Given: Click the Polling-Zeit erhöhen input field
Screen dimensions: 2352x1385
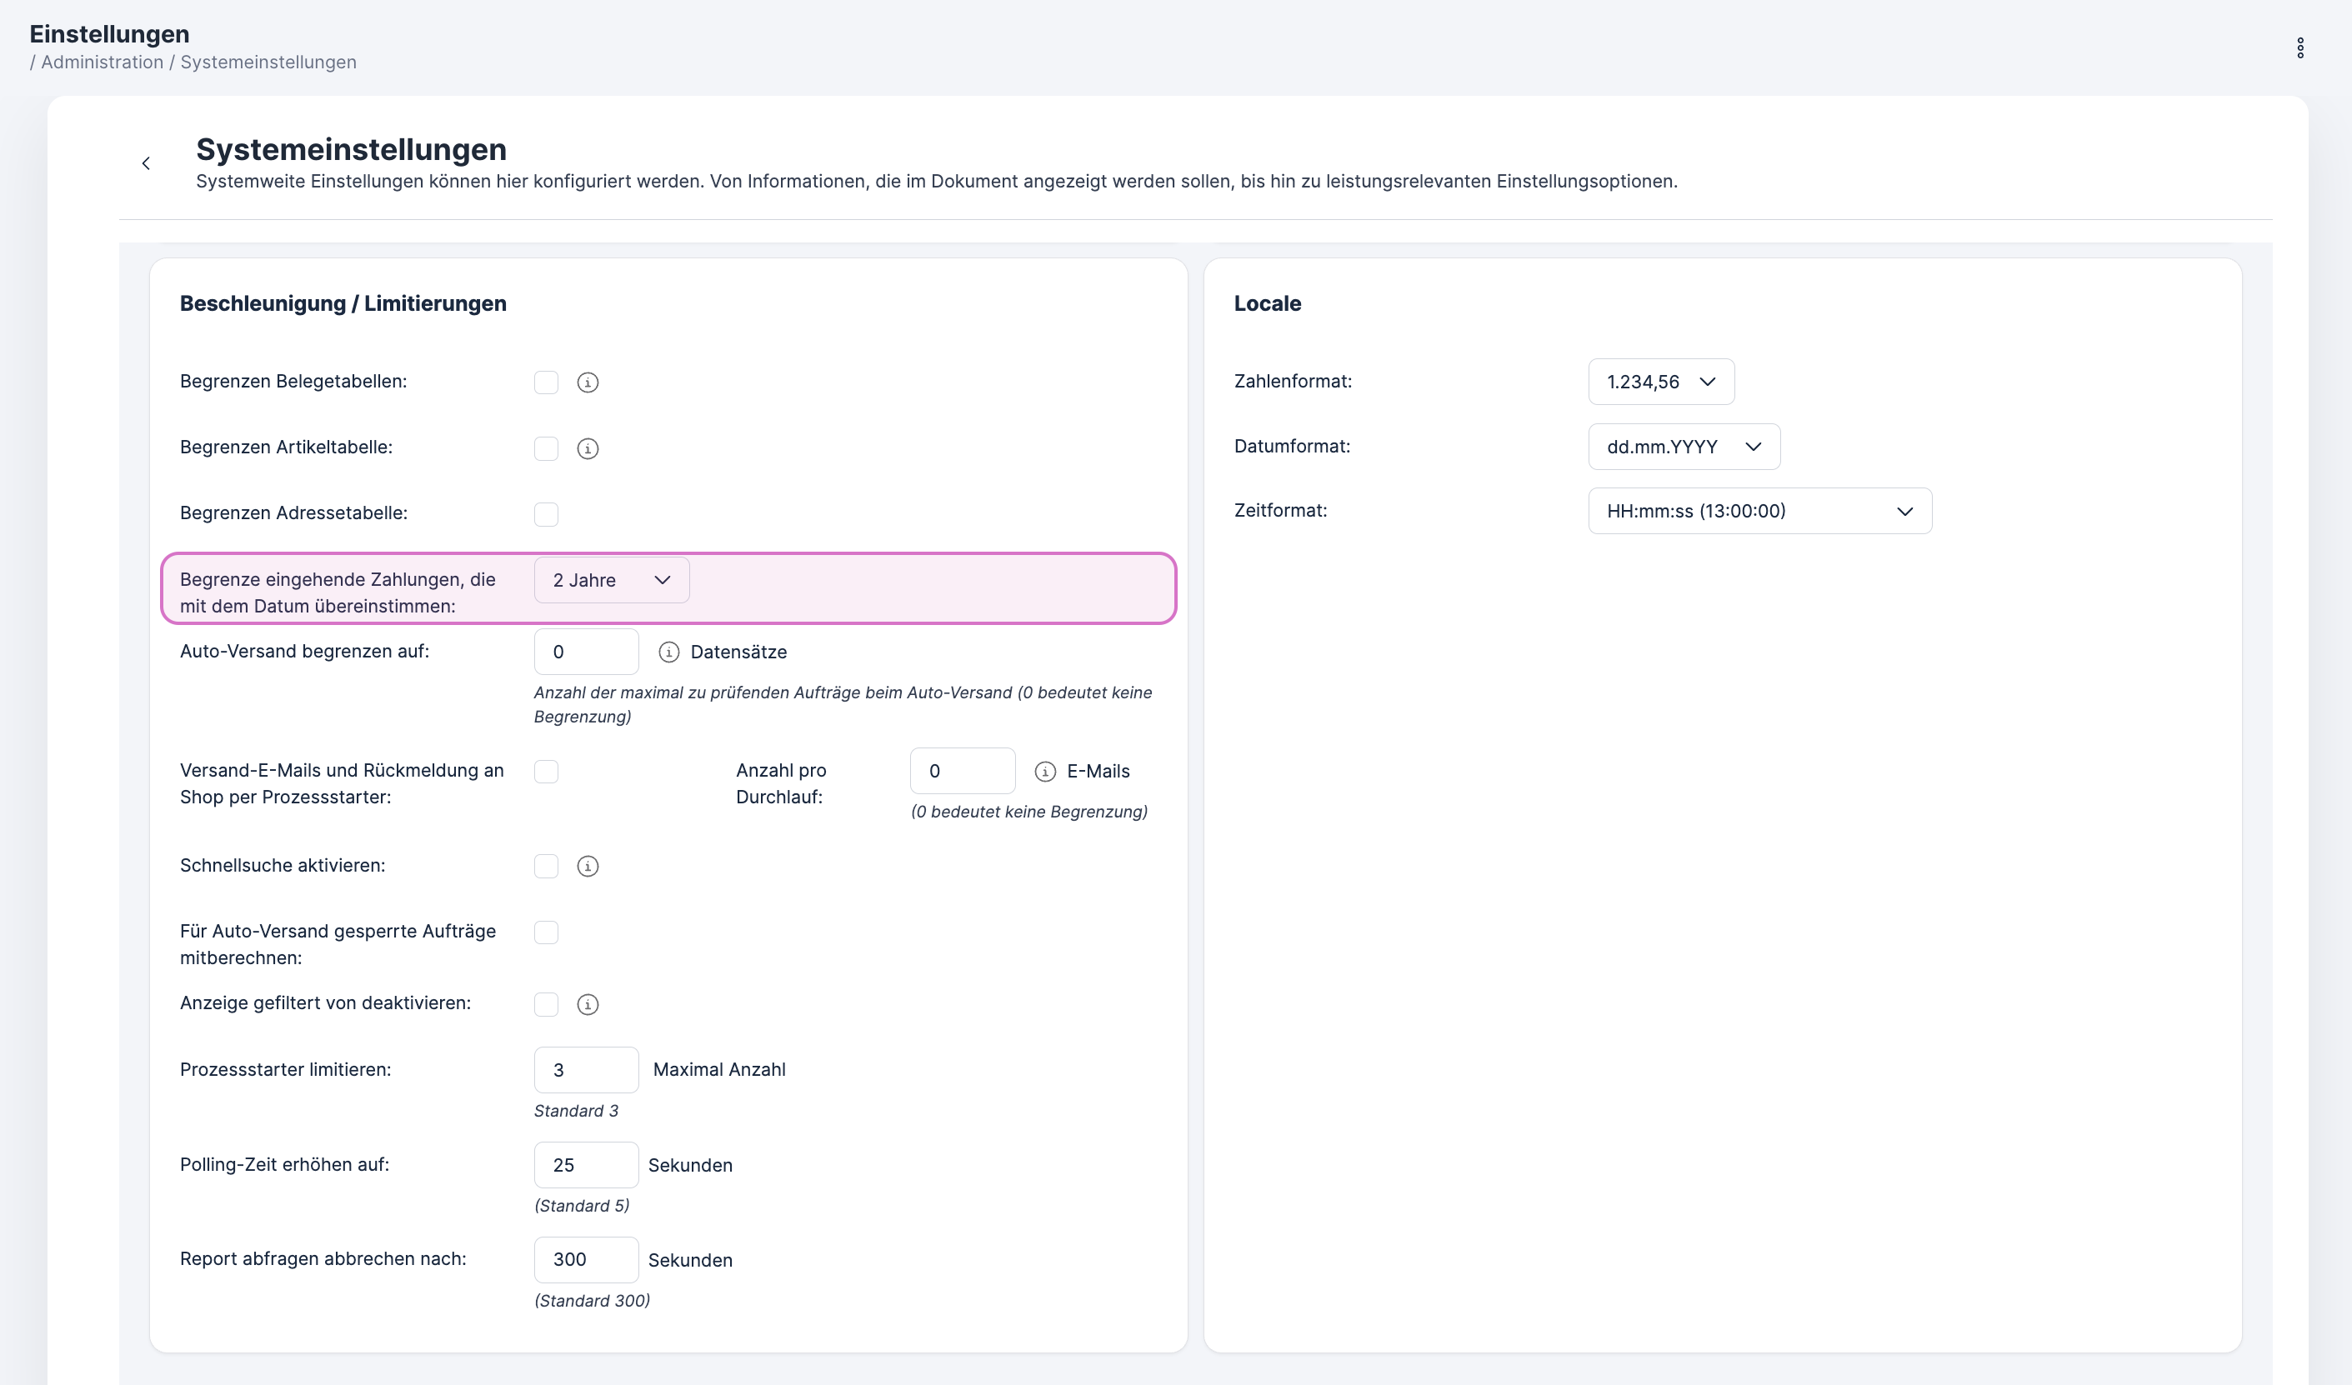Looking at the screenshot, I should pyautogui.click(x=585, y=1165).
